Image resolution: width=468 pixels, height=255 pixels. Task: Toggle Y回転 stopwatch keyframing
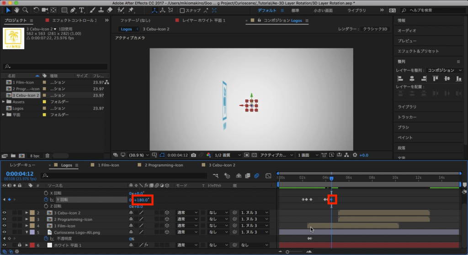[x=46, y=200]
